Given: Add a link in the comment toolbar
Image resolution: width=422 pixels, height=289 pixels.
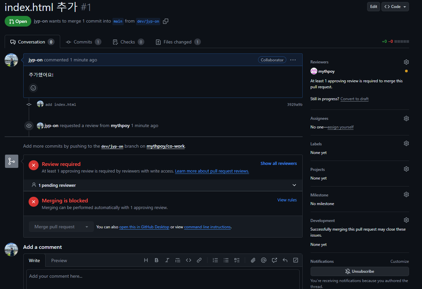Looking at the screenshot, I should [x=199, y=260].
